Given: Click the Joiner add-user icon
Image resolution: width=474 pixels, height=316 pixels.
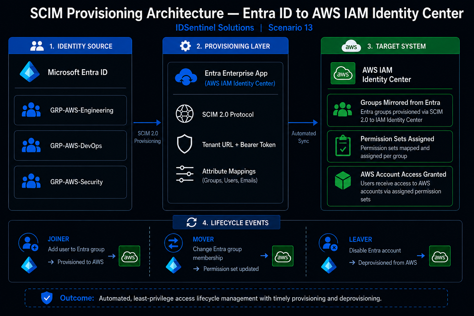Looking at the screenshot, I should pyautogui.click(x=28, y=243).
